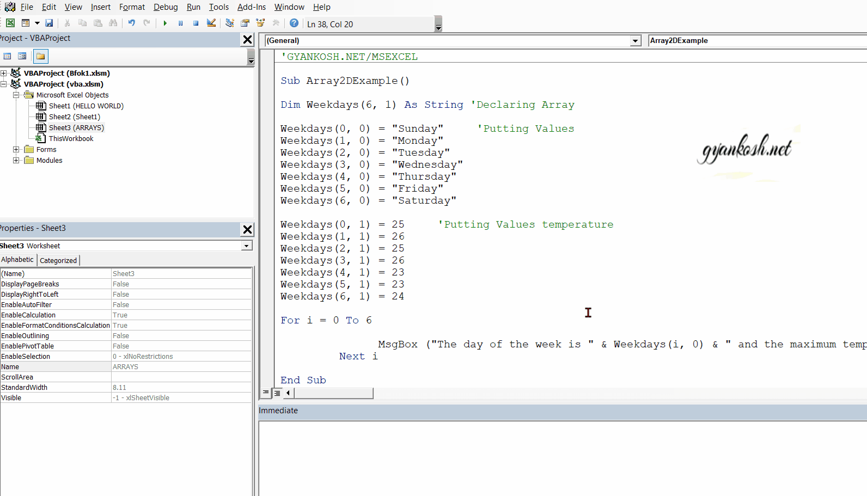Open the (General) object dropdown
The width and height of the screenshot is (867, 496).
(x=636, y=41)
